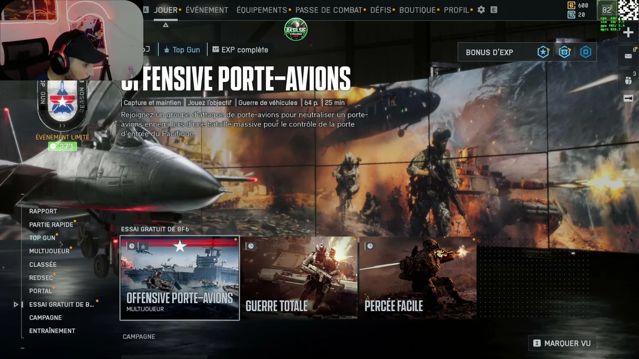
Task: Click the blue TC currency icon
Action: pyautogui.click(x=572, y=15)
